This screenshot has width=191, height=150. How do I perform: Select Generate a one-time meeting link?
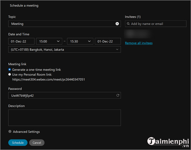10,70
